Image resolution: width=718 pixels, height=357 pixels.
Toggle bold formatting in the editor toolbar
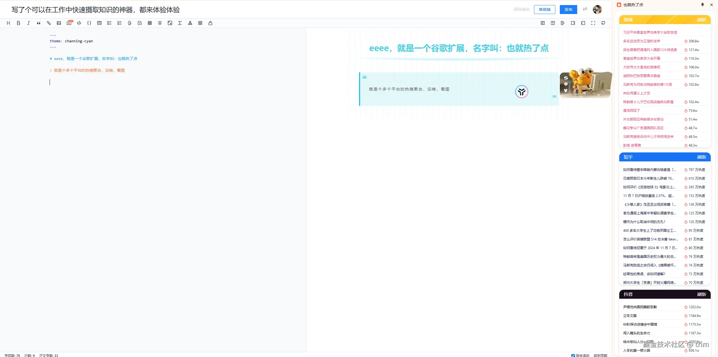[19, 23]
